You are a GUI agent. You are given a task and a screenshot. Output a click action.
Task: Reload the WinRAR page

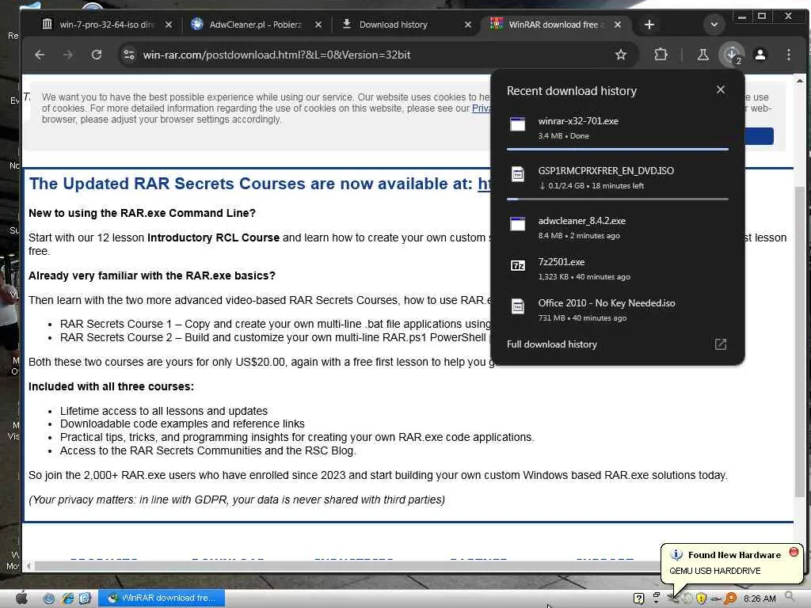96,55
